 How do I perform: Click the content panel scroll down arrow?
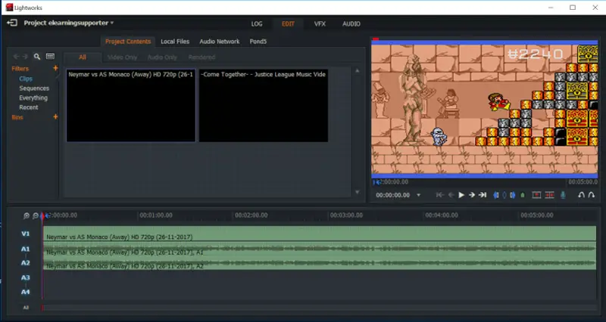point(357,192)
